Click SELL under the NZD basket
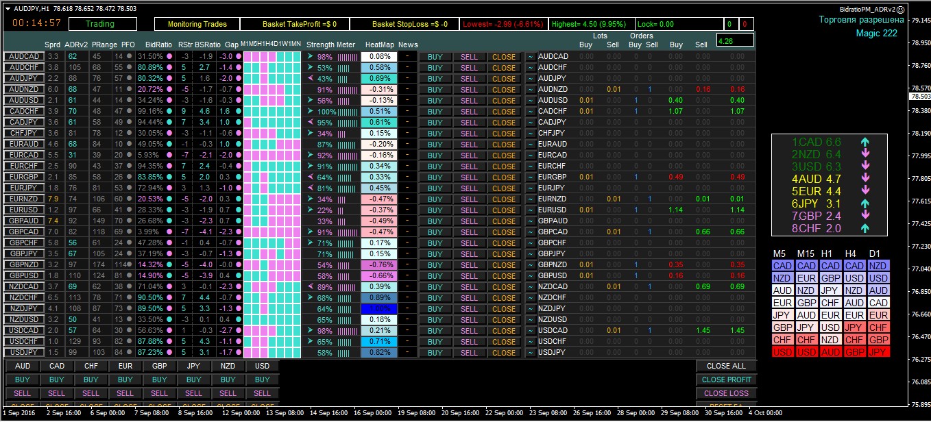931x422 pixels. 228,393
